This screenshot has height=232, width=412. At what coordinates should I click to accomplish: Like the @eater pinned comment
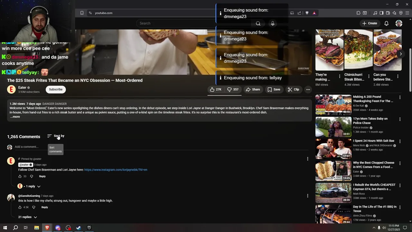20,176
